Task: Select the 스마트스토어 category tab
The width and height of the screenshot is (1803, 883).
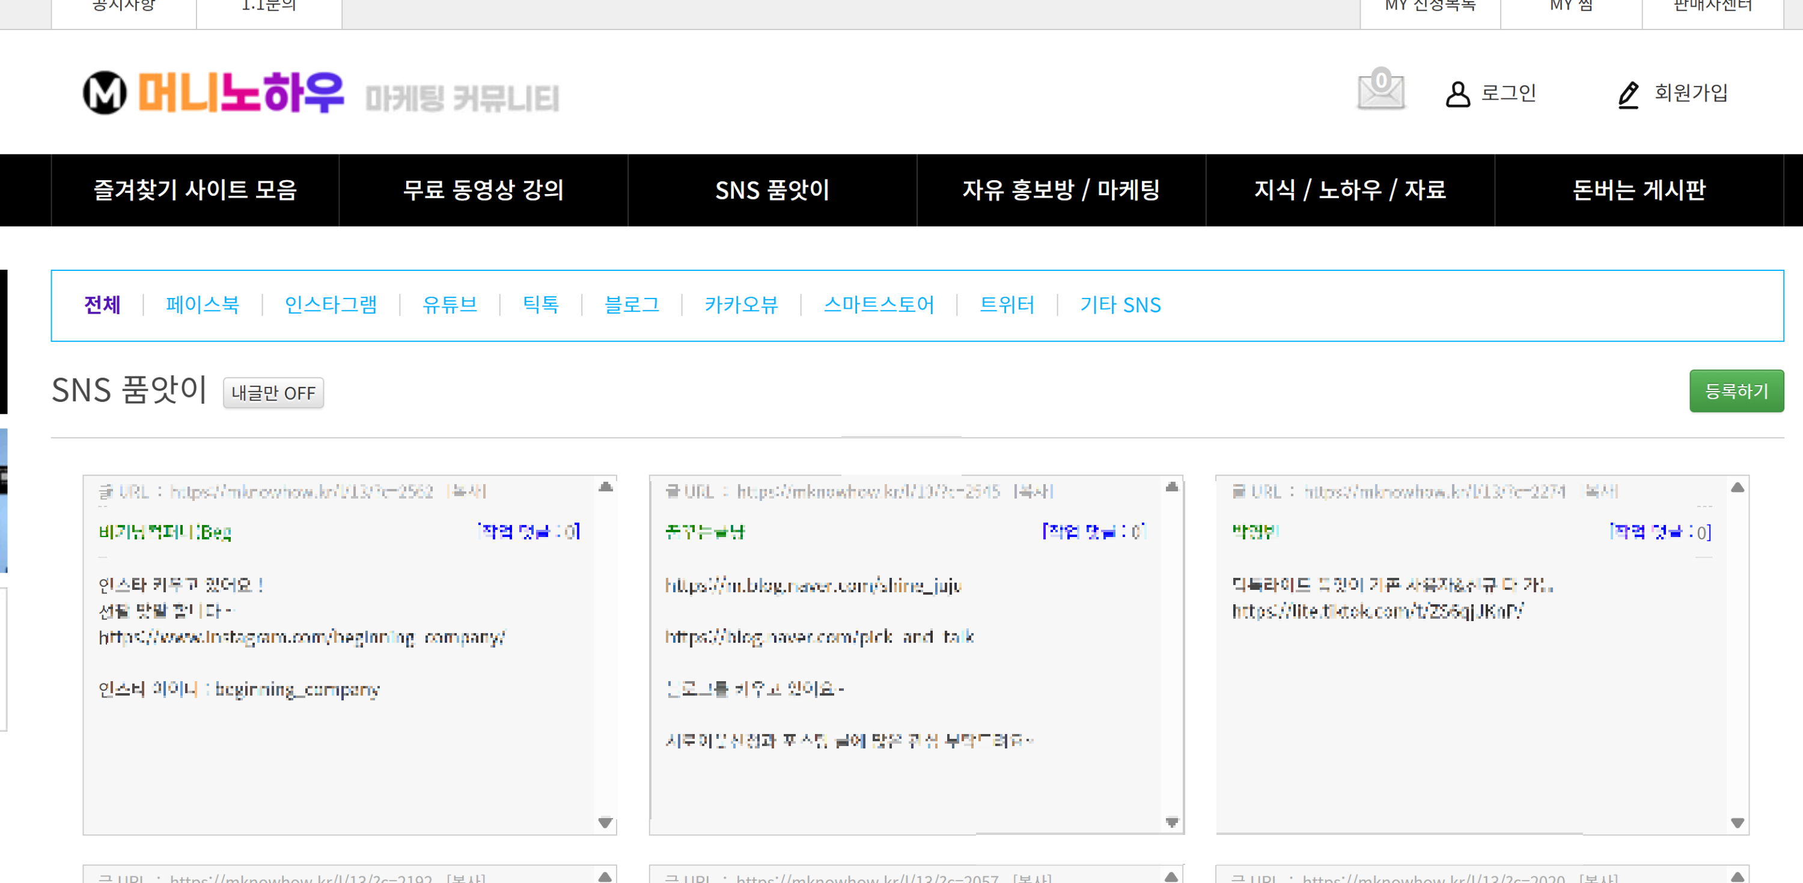Action: pyautogui.click(x=879, y=305)
